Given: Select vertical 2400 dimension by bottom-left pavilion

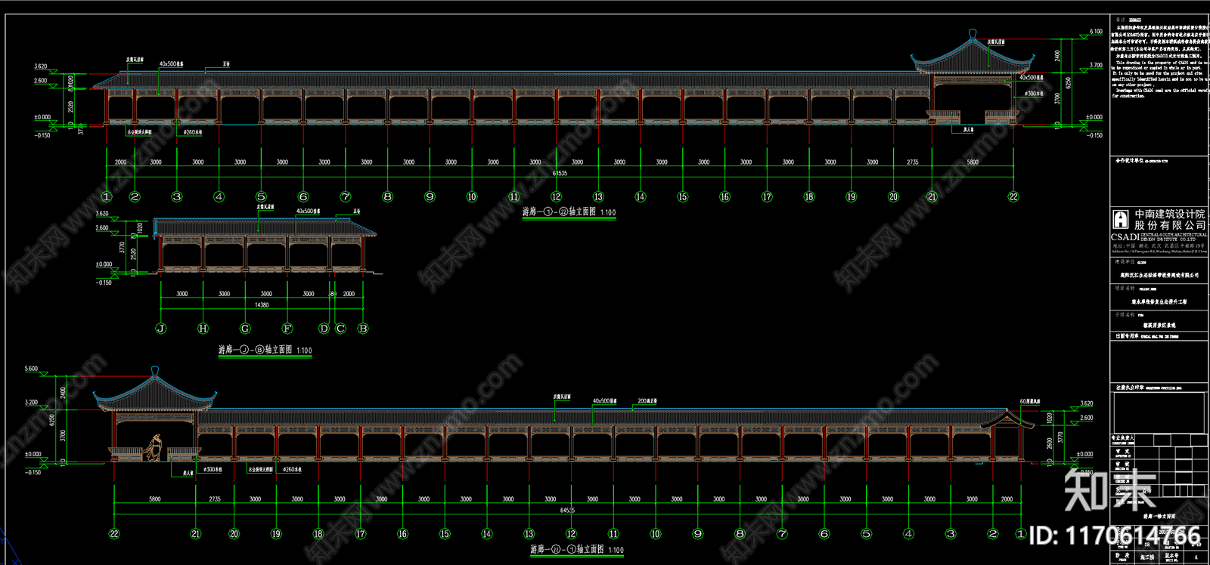Looking at the screenshot, I should tap(63, 392).
